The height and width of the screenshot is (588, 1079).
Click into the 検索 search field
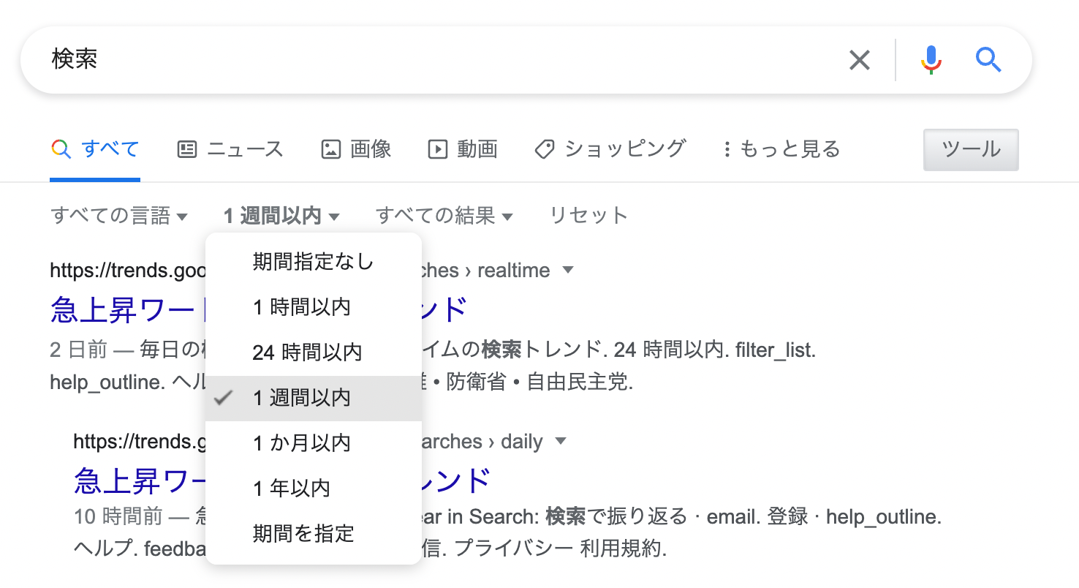coord(439,60)
